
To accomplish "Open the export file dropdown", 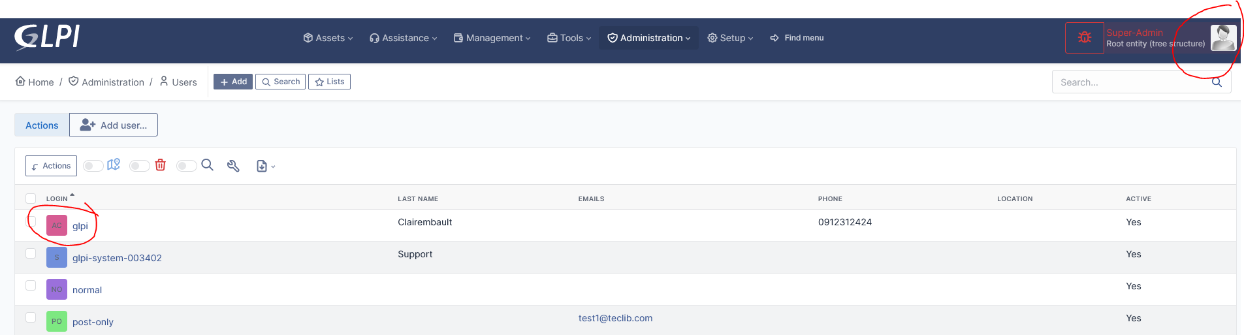I will (x=265, y=166).
